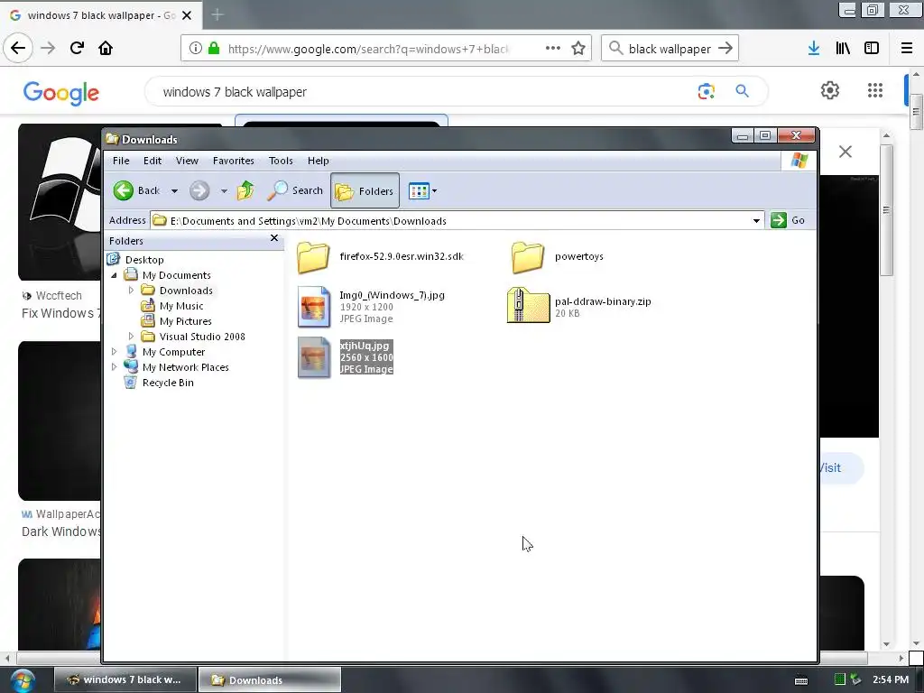This screenshot has width=924, height=693.
Task: Bookmark this page with star icon
Action: 578,49
